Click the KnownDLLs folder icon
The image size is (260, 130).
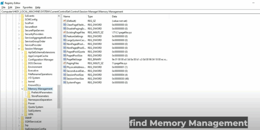[x=26, y=85]
